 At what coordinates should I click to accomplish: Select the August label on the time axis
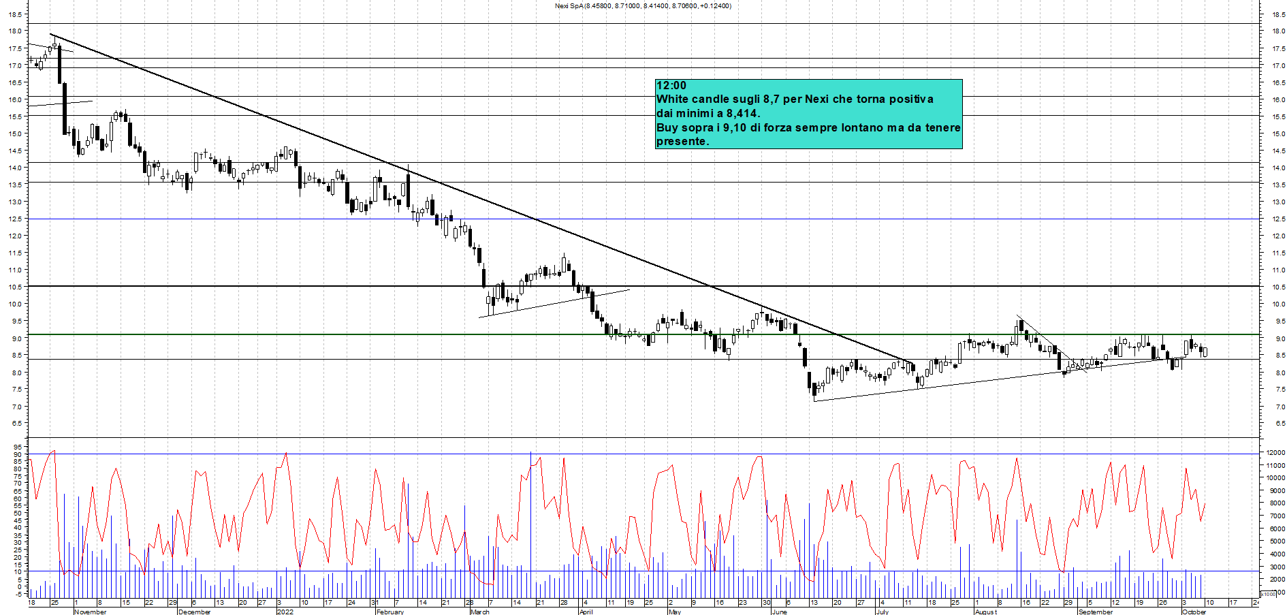[x=986, y=612]
